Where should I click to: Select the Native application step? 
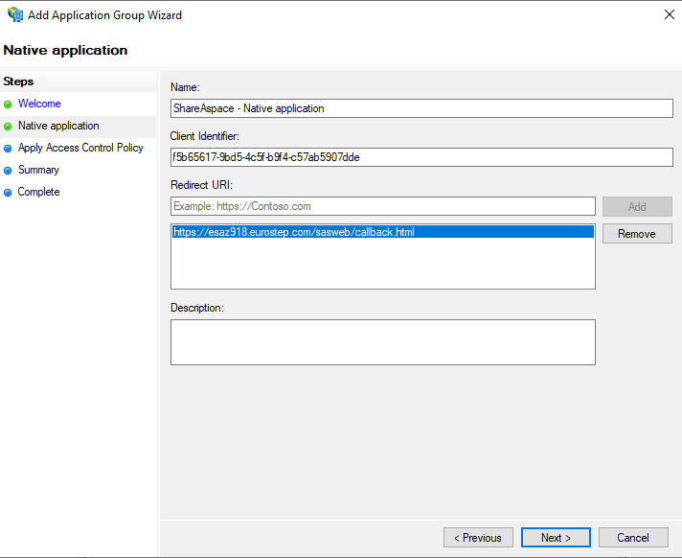pyautogui.click(x=58, y=126)
